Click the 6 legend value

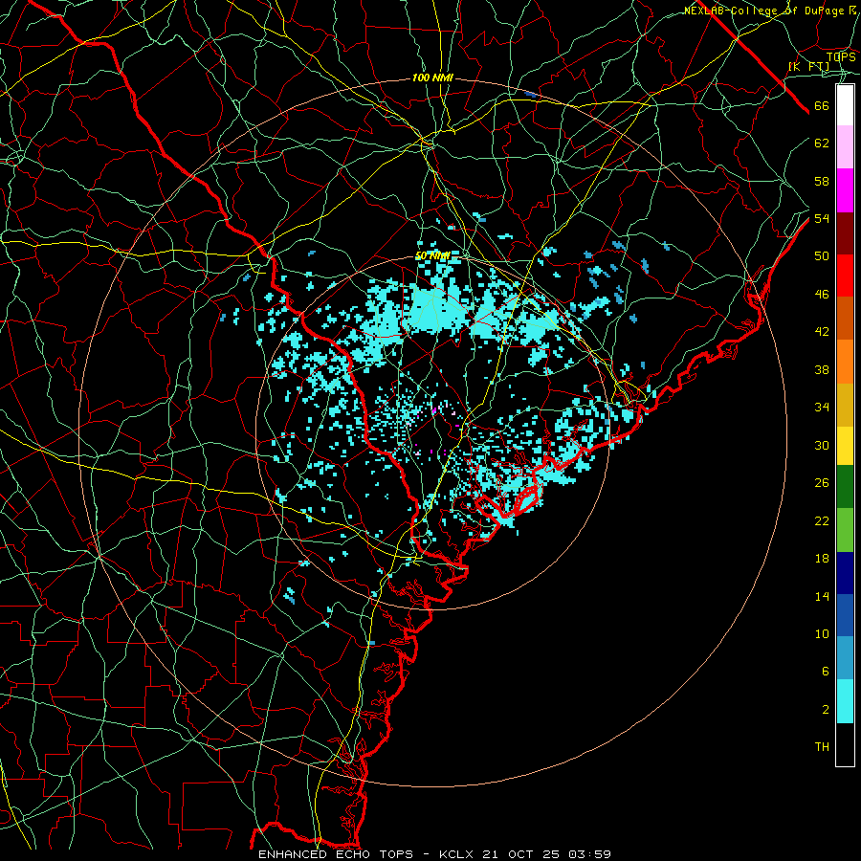[825, 671]
